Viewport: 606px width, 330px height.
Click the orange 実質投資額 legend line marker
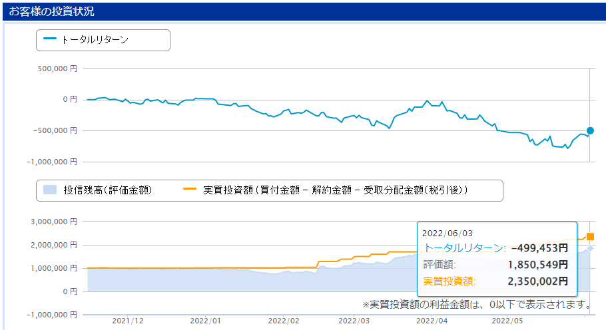click(190, 189)
